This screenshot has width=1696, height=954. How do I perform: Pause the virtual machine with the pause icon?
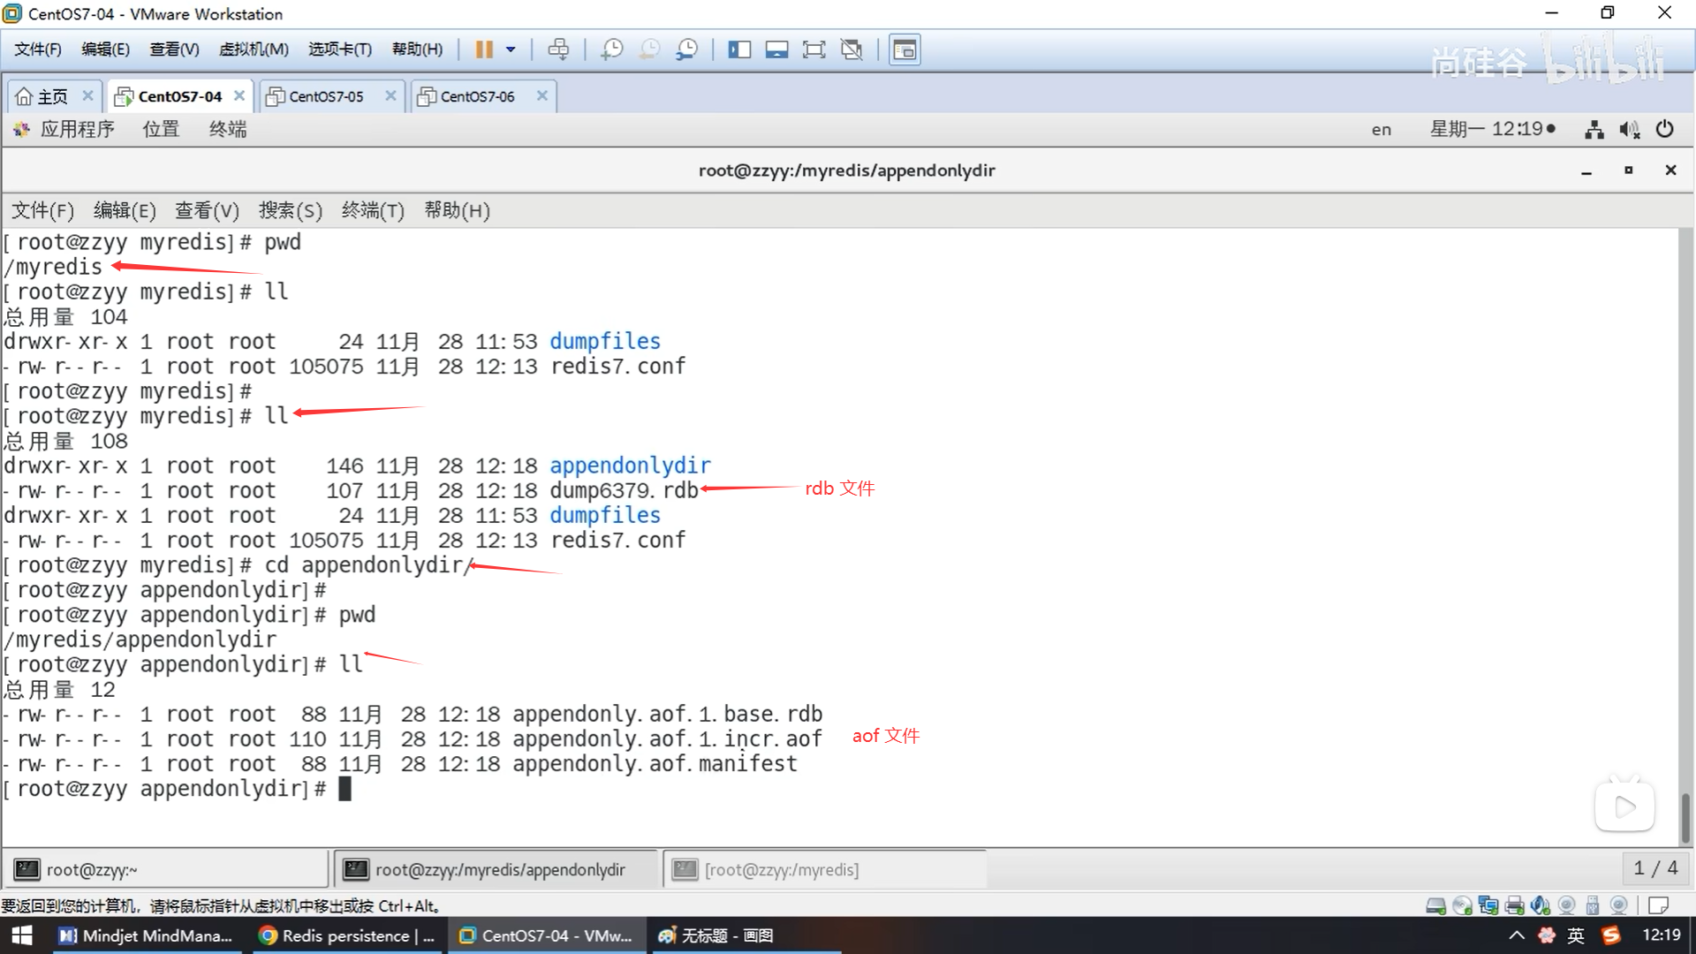click(483, 49)
